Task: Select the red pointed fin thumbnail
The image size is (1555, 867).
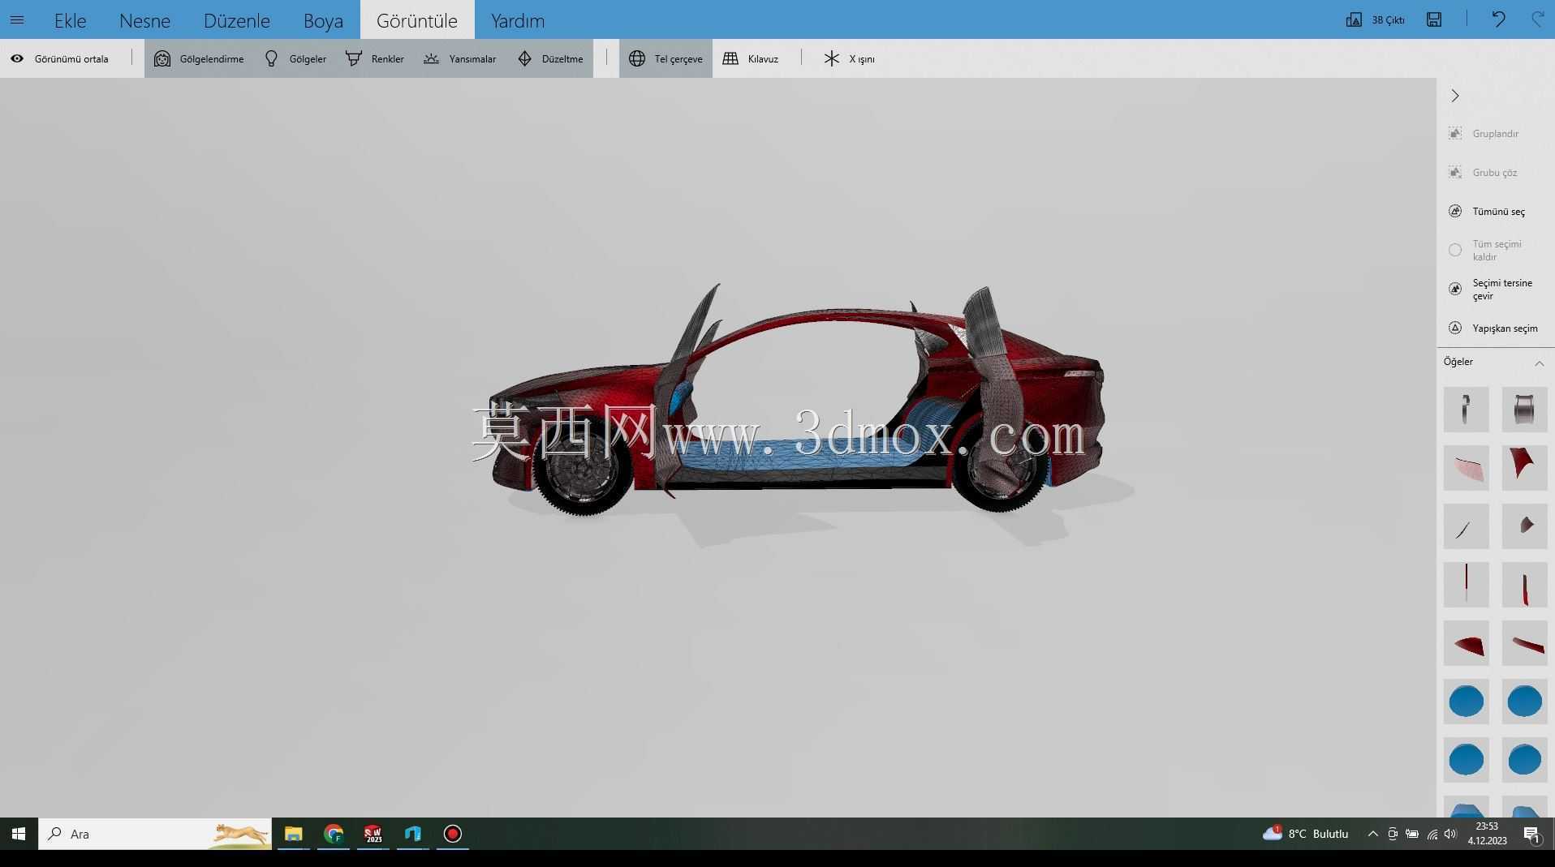Action: (x=1524, y=468)
